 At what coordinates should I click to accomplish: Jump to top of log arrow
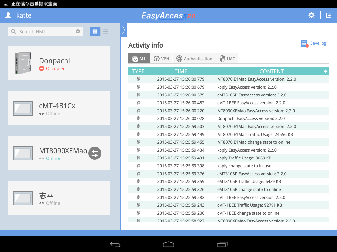(x=325, y=71)
